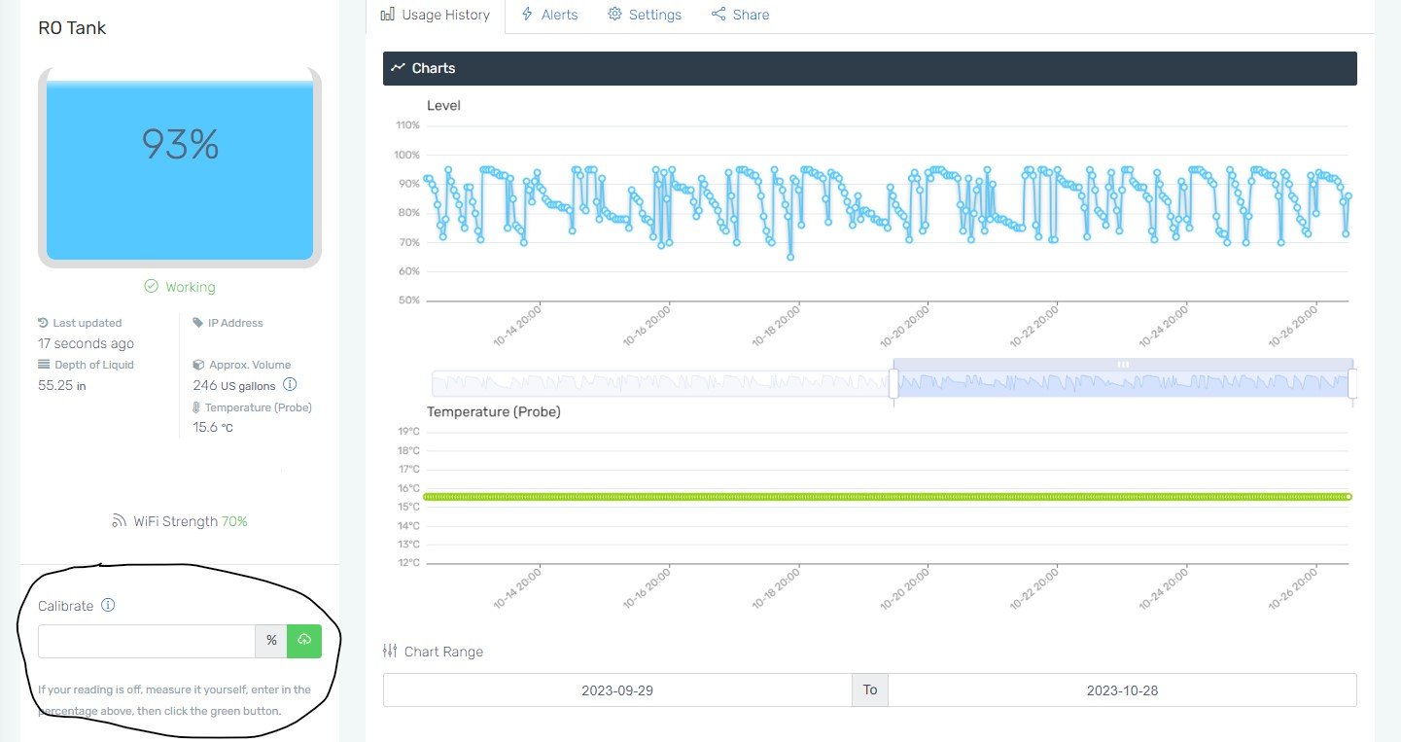
Task: Click the Chart Range sliders icon
Action: point(390,651)
